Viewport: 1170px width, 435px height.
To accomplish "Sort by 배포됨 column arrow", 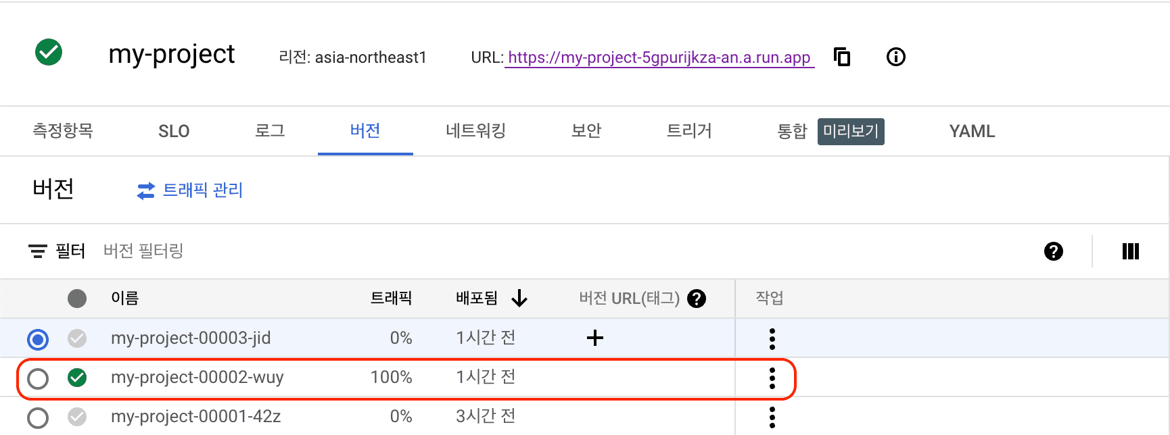I will [x=519, y=298].
